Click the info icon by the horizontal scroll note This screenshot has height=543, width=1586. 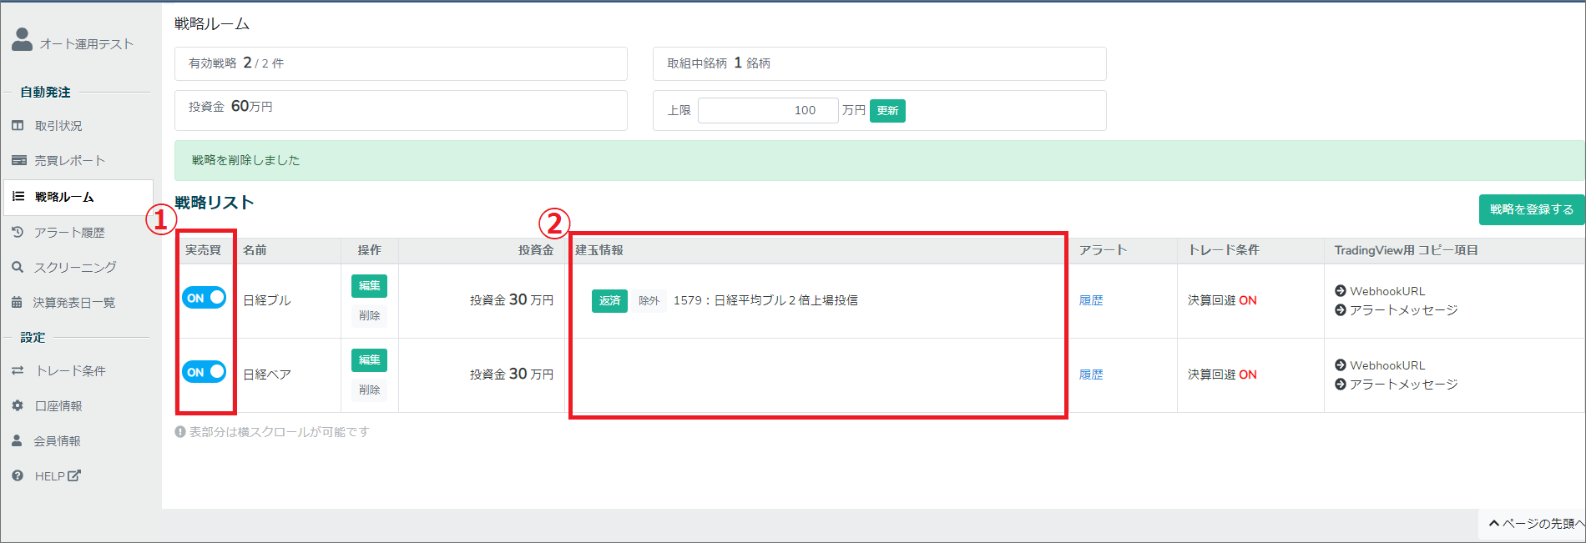click(180, 432)
